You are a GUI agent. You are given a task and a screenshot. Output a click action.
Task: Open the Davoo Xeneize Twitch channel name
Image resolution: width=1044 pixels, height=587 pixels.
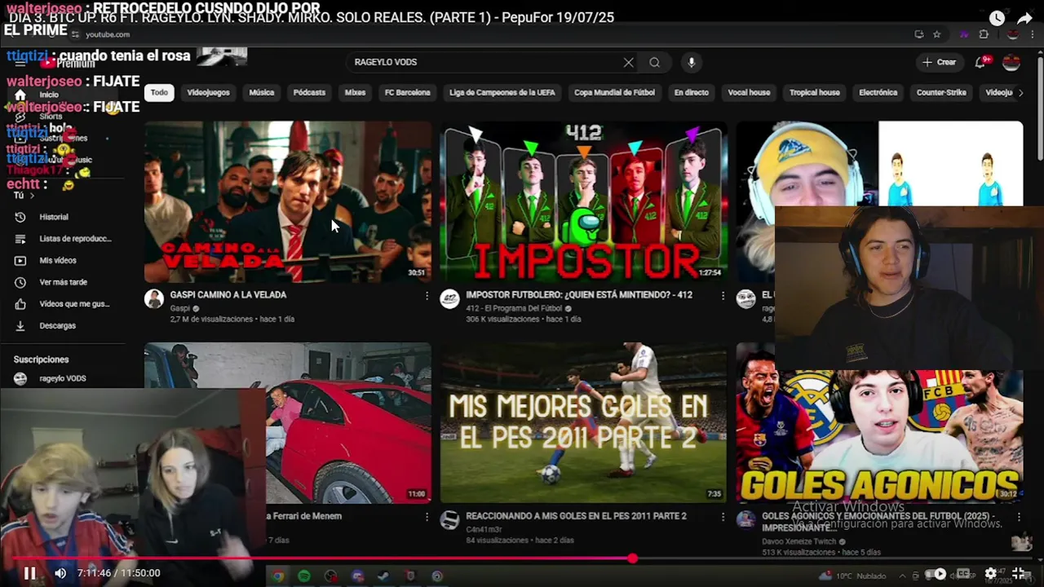tap(798, 541)
